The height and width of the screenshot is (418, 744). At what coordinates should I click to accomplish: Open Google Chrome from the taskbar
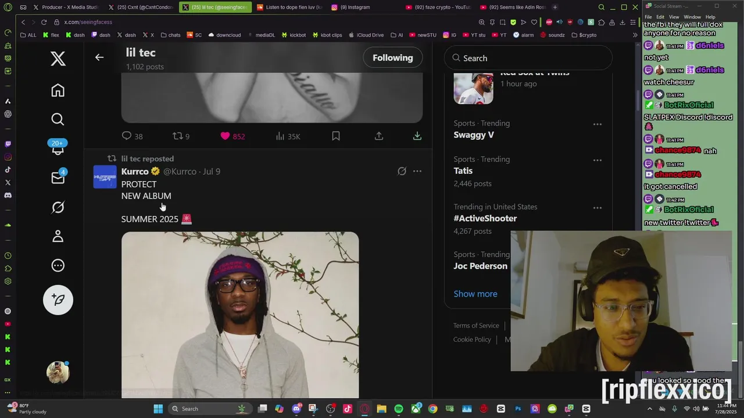[x=433, y=409]
